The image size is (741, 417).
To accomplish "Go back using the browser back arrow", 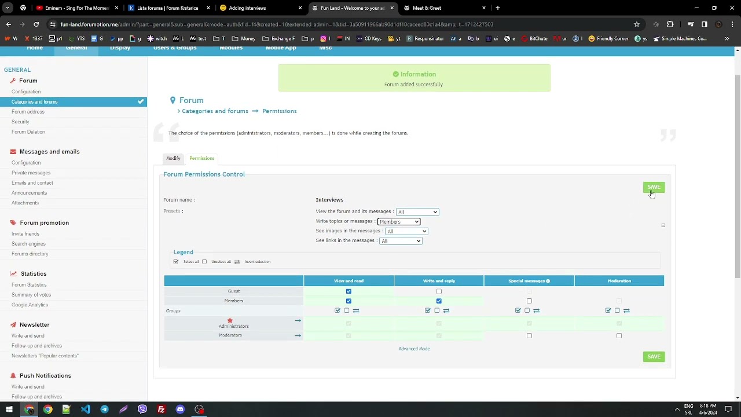I will coord(8,24).
